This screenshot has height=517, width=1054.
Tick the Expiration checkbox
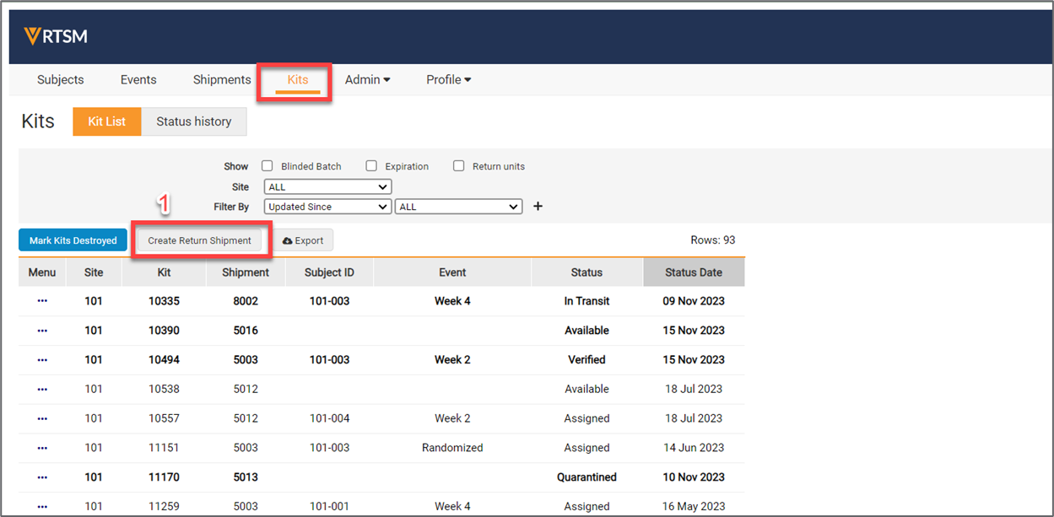371,166
